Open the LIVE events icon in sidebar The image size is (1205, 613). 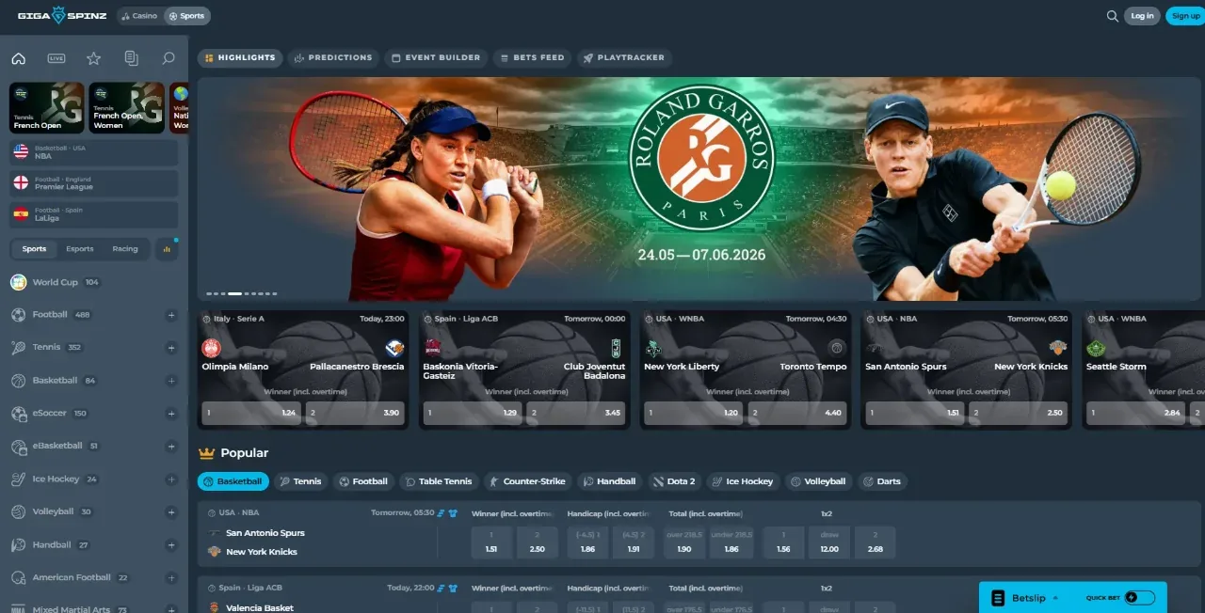click(x=56, y=58)
